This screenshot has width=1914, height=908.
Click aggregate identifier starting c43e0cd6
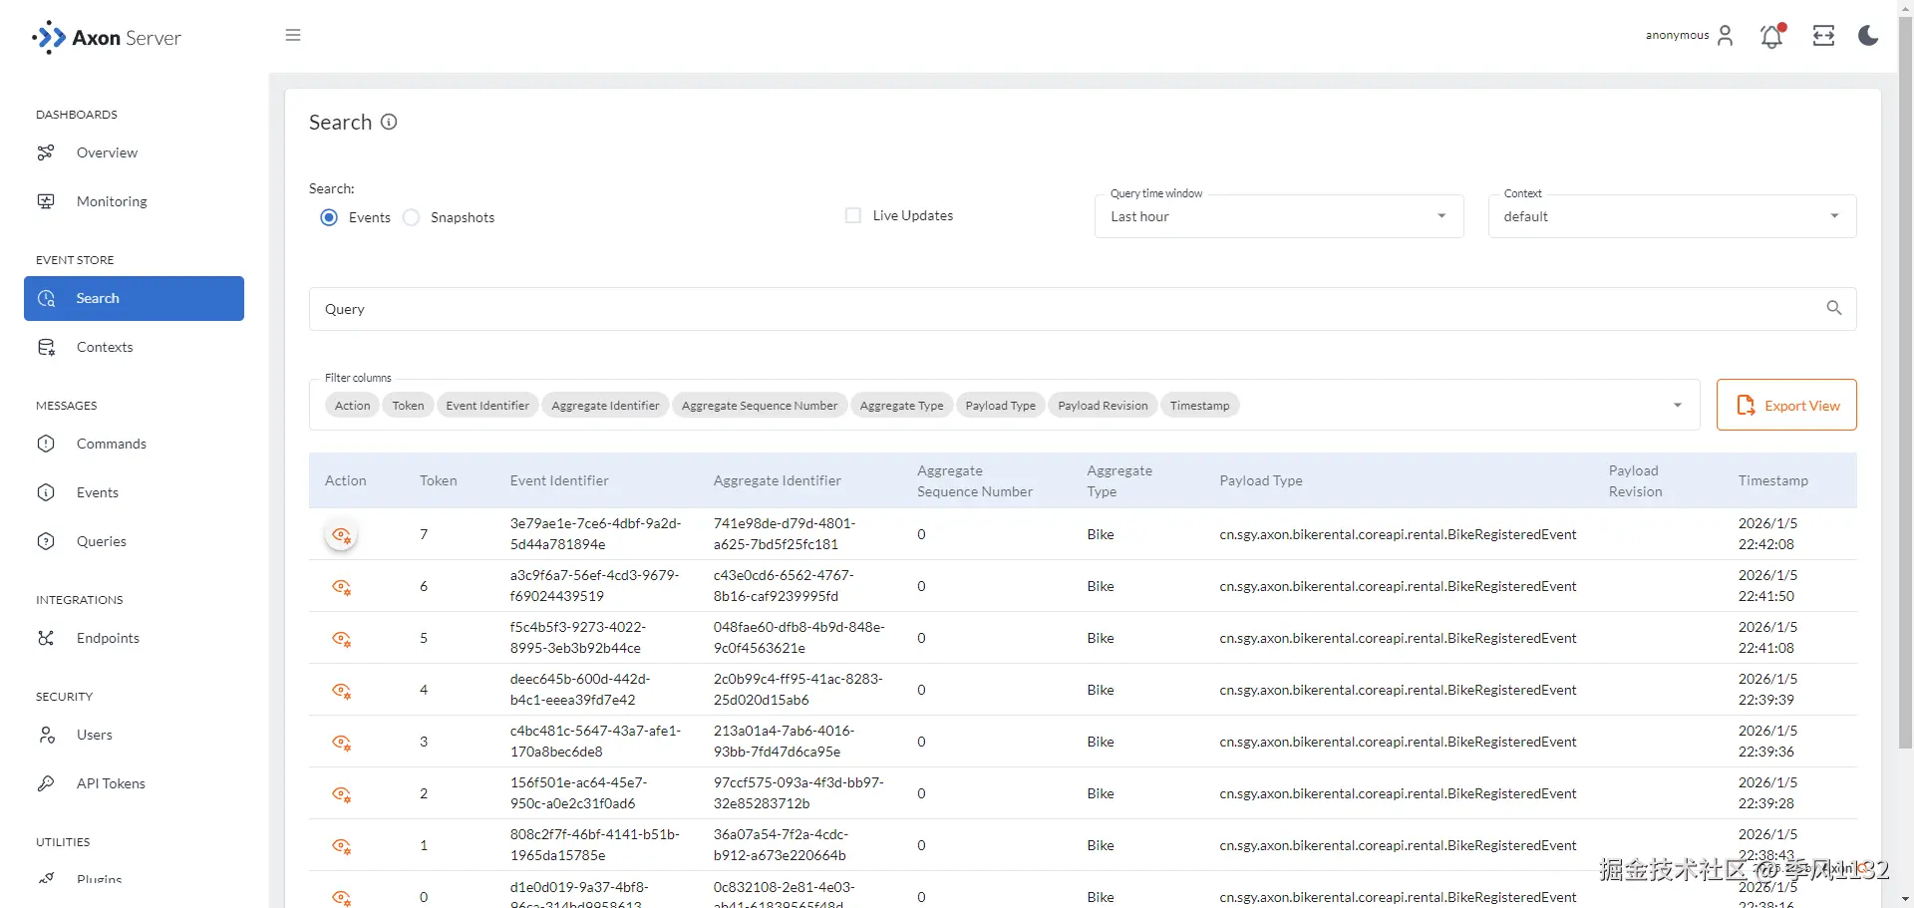click(x=784, y=586)
